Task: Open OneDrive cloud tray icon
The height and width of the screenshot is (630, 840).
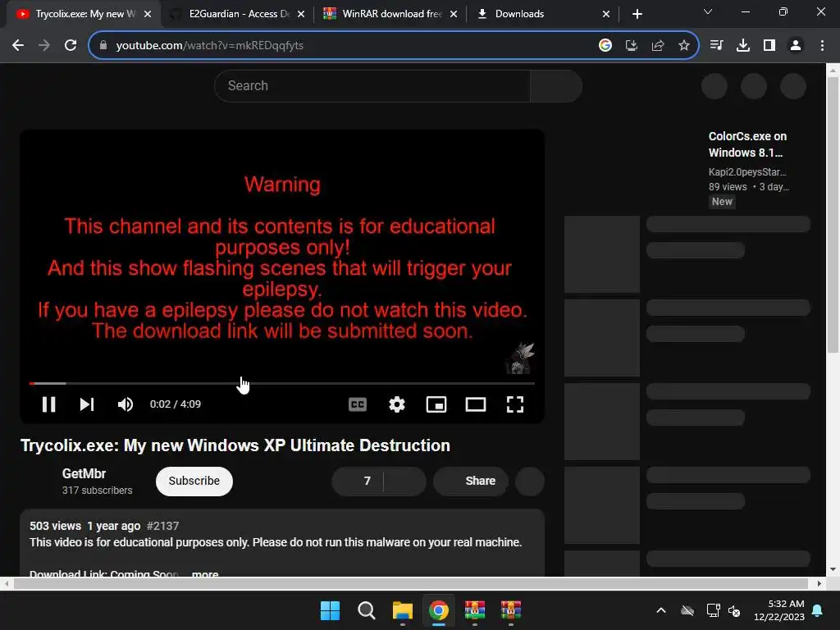Action: [687, 610]
